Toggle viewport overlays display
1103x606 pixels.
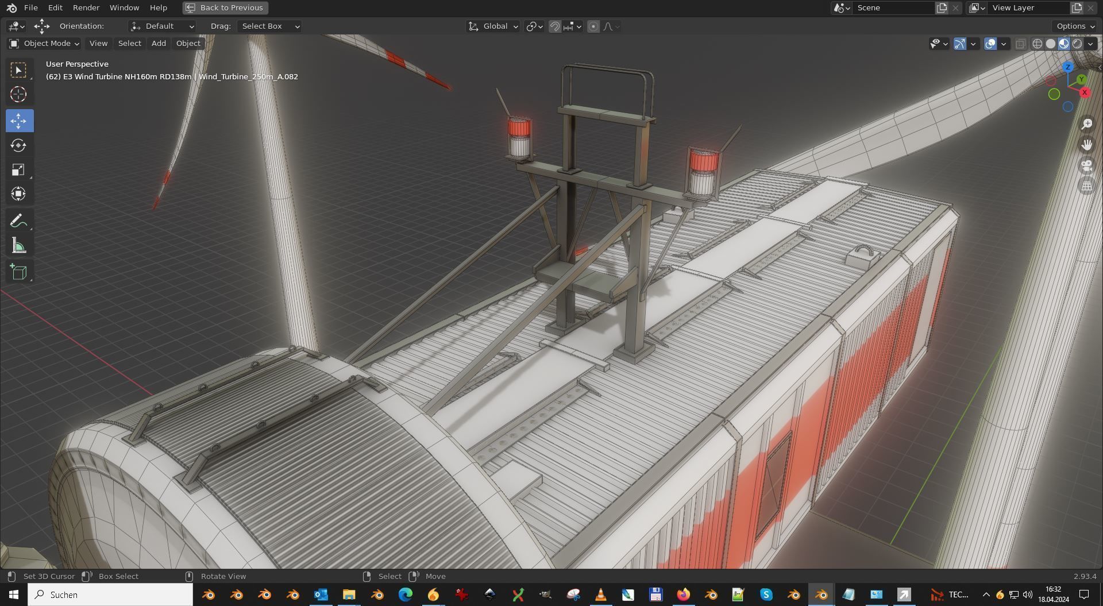click(x=990, y=44)
